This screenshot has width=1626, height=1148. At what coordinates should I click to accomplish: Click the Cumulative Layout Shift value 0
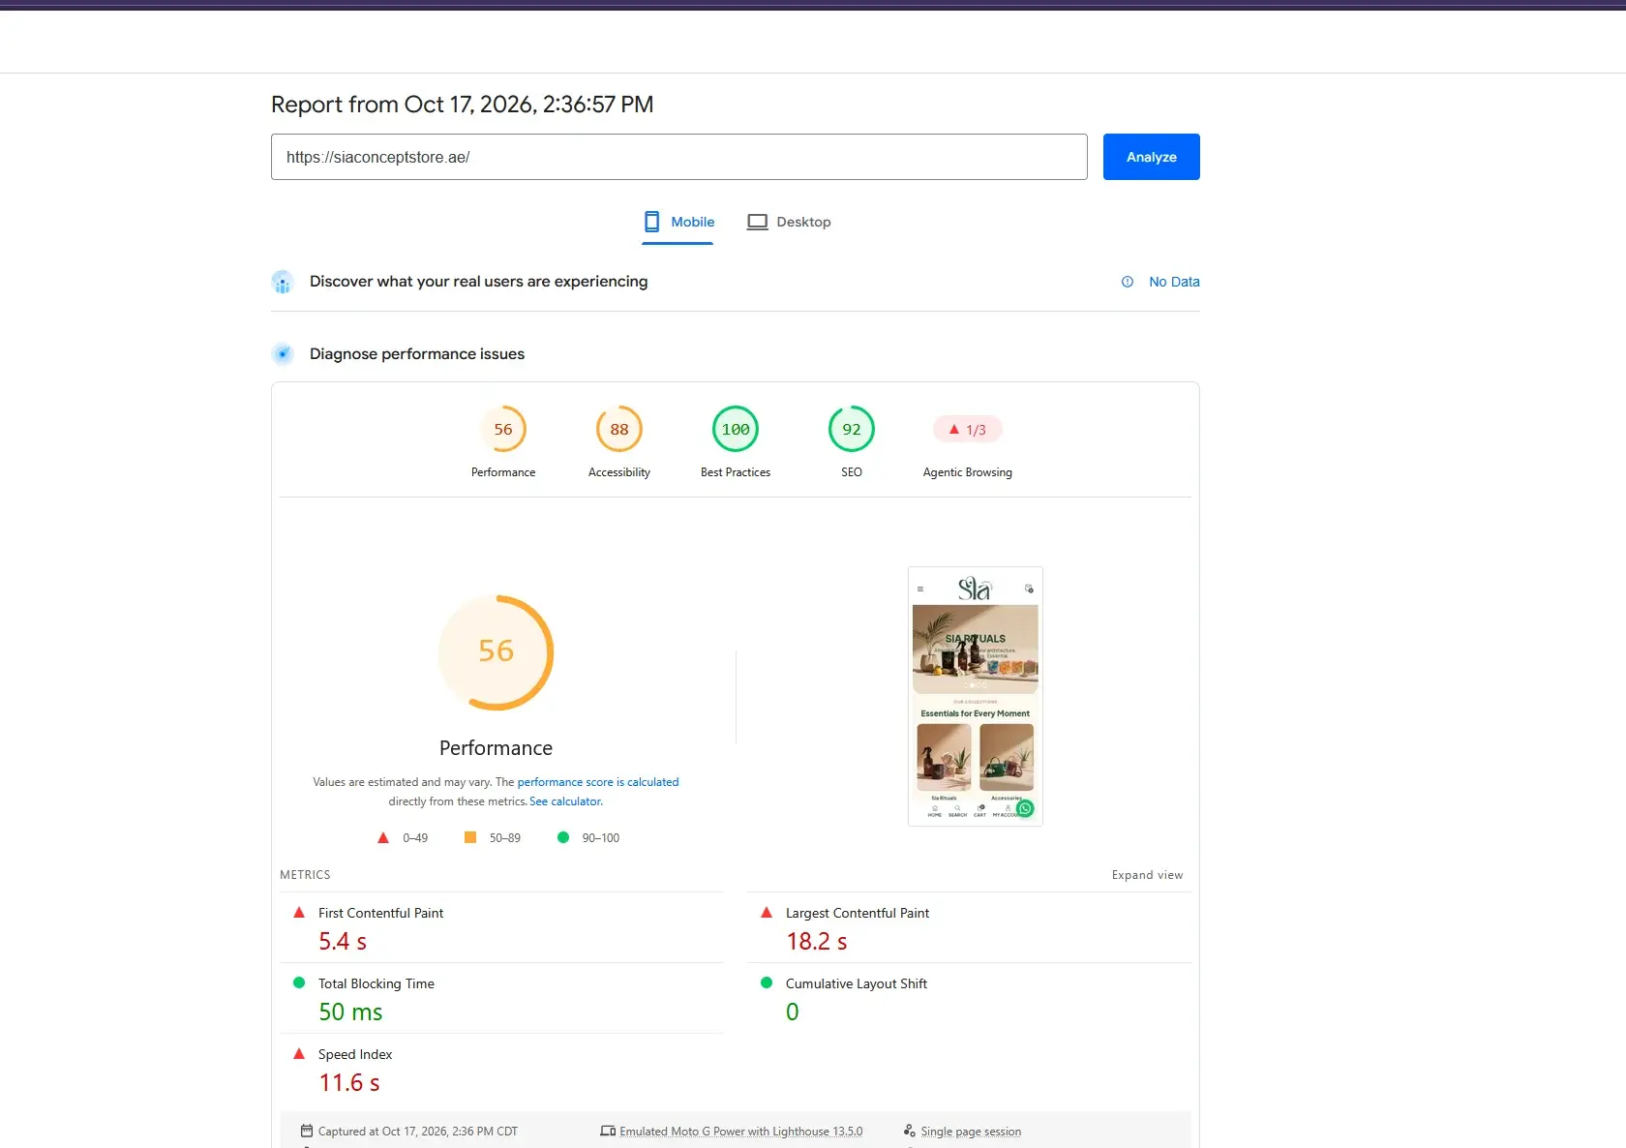pyautogui.click(x=793, y=1012)
